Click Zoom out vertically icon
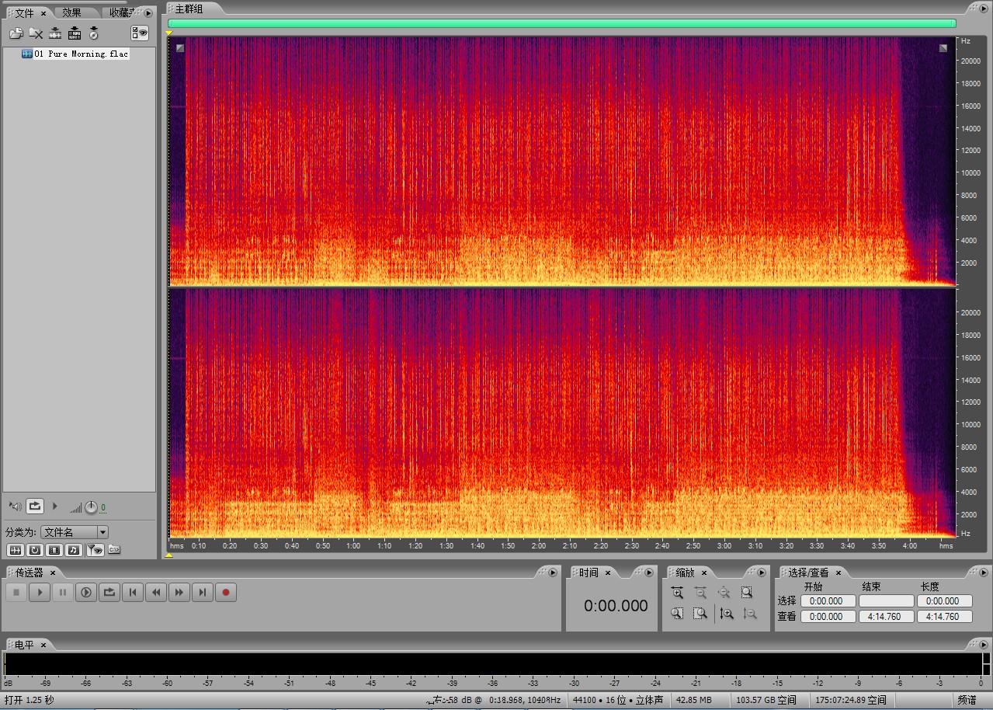993x710 pixels. point(749,614)
